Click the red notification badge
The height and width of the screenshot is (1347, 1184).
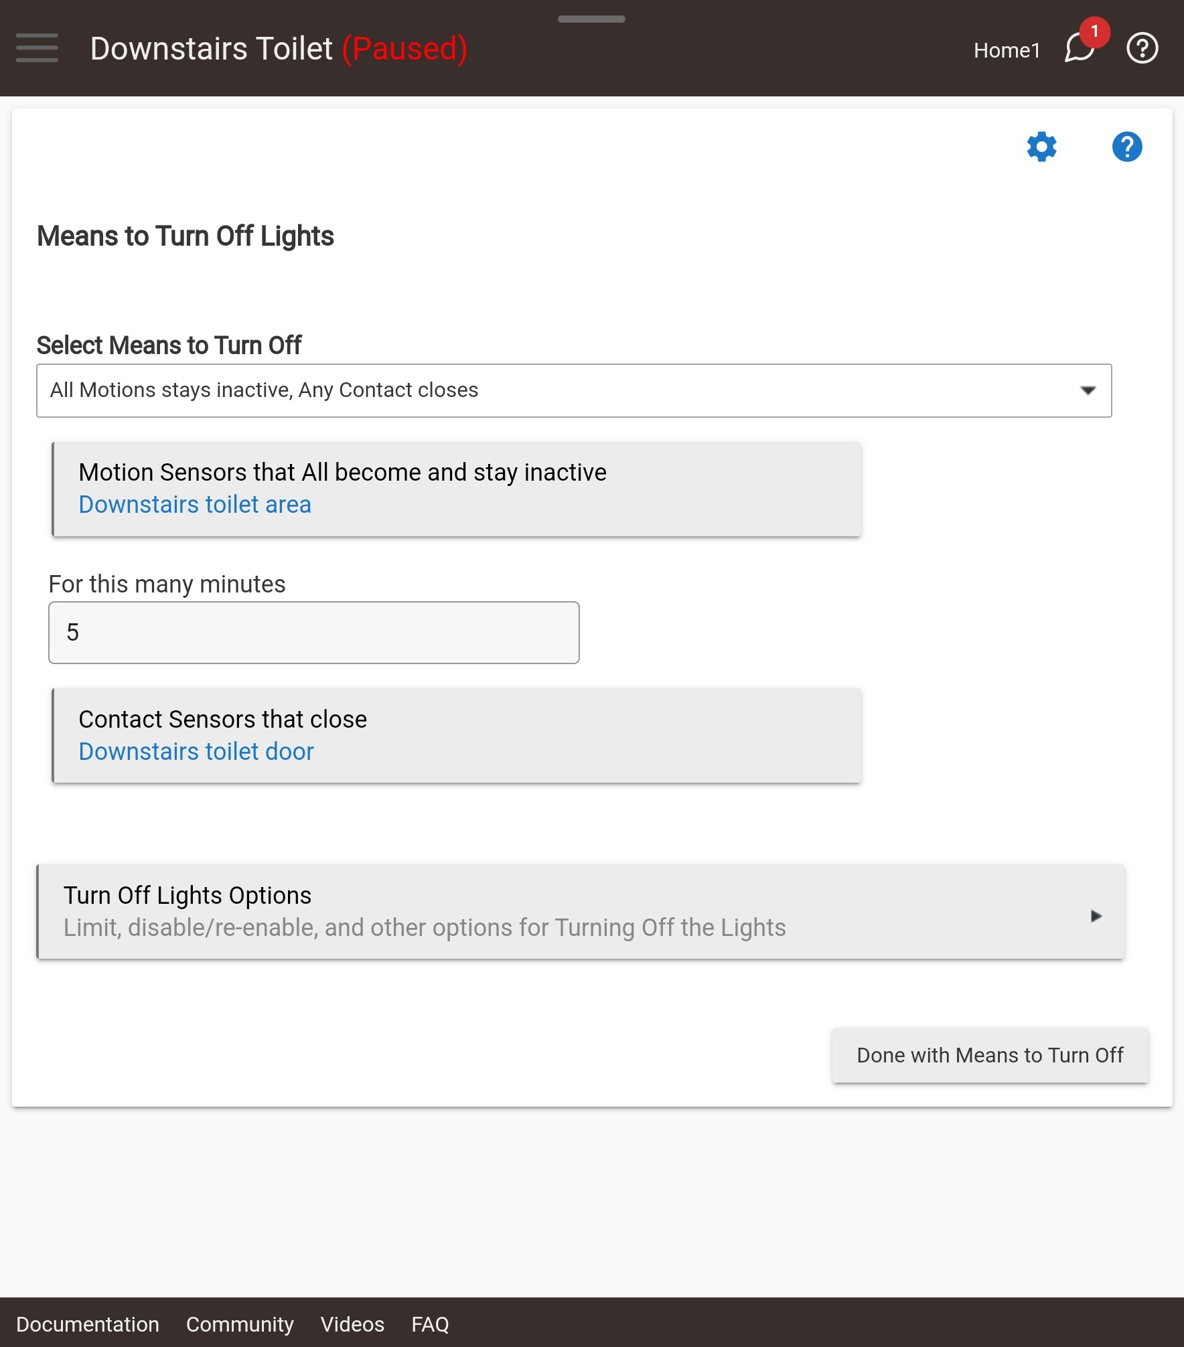(1094, 31)
